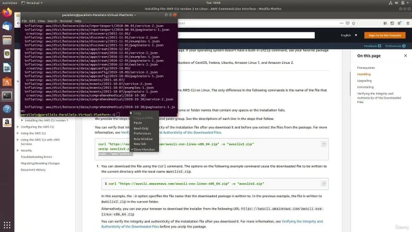This screenshot has width=412, height=232.
Task: Jump to the Upgrading section link
Action: tap(364, 81)
